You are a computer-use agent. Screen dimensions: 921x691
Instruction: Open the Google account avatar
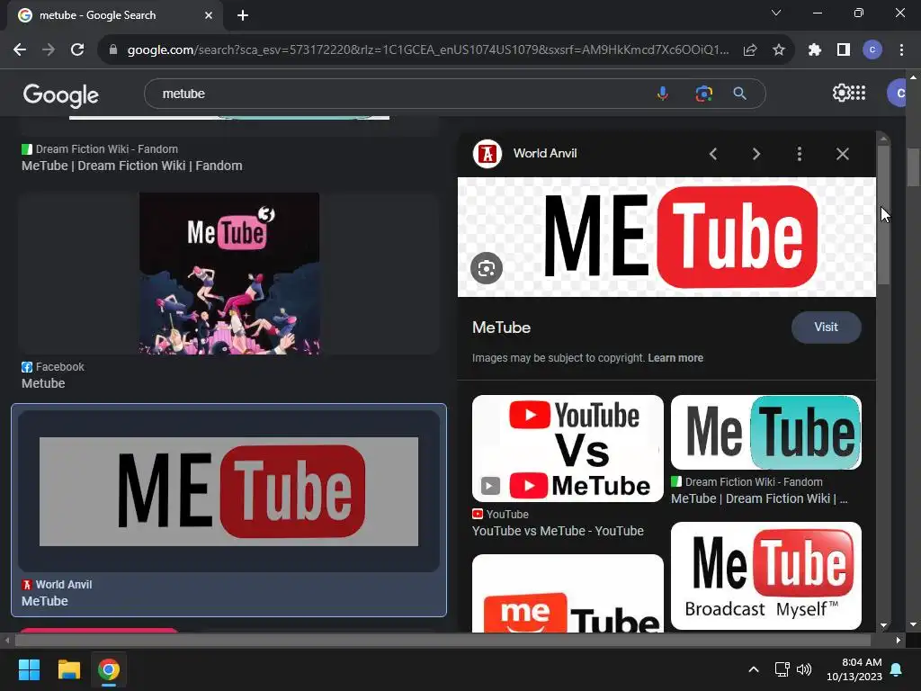898,93
